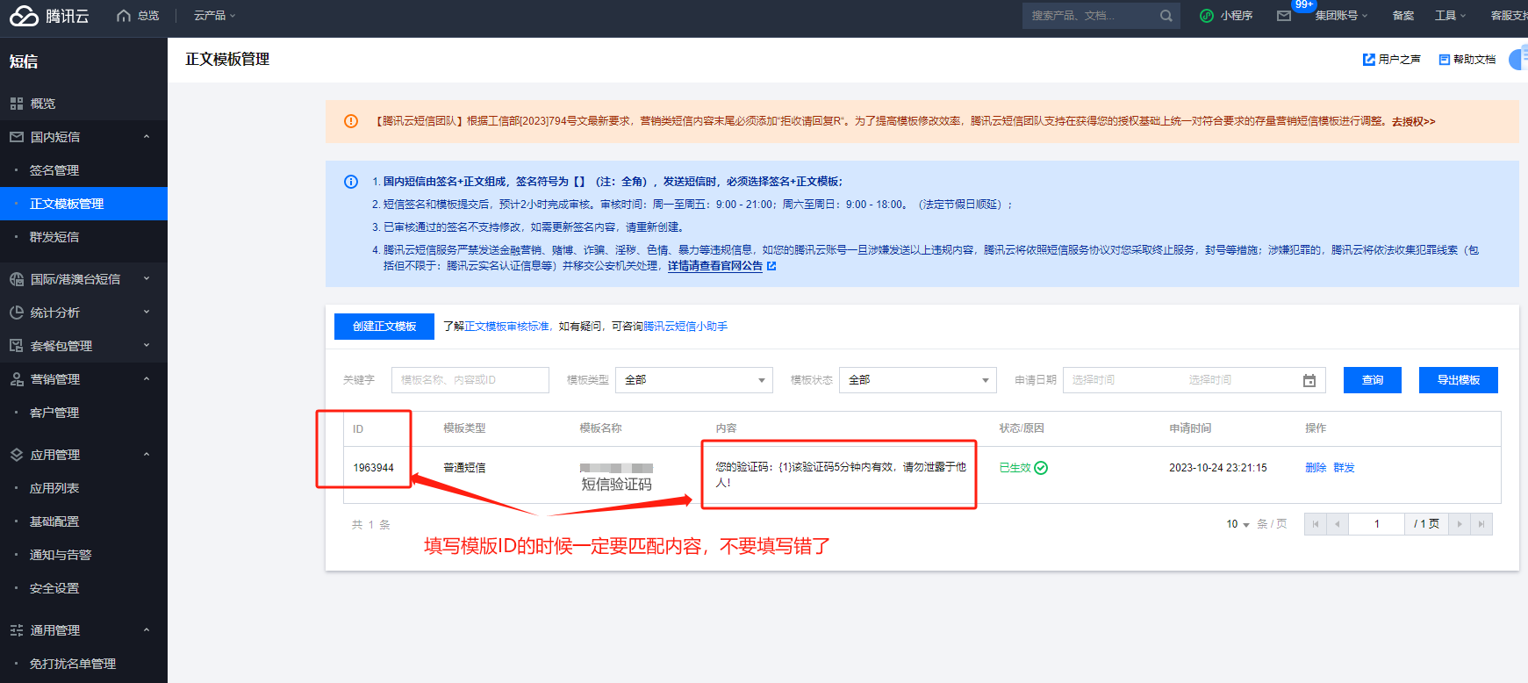
Task: Collapse the 应用管理 section chevron
Action: tap(147, 455)
